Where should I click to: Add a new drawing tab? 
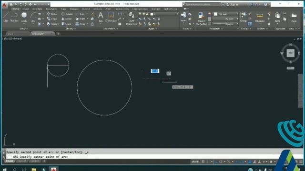tap(58, 34)
